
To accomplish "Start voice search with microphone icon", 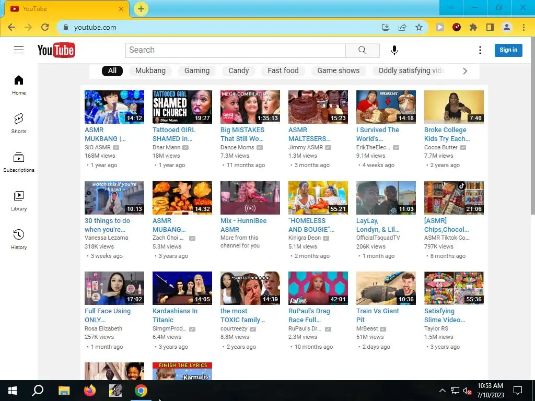I will pos(394,50).
